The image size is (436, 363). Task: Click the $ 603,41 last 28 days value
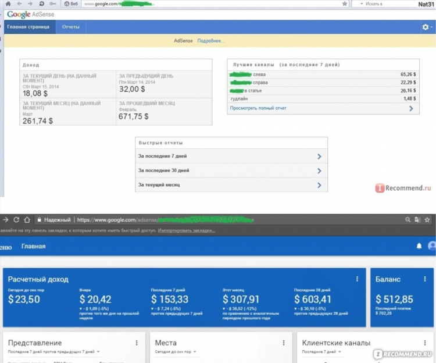(313, 300)
